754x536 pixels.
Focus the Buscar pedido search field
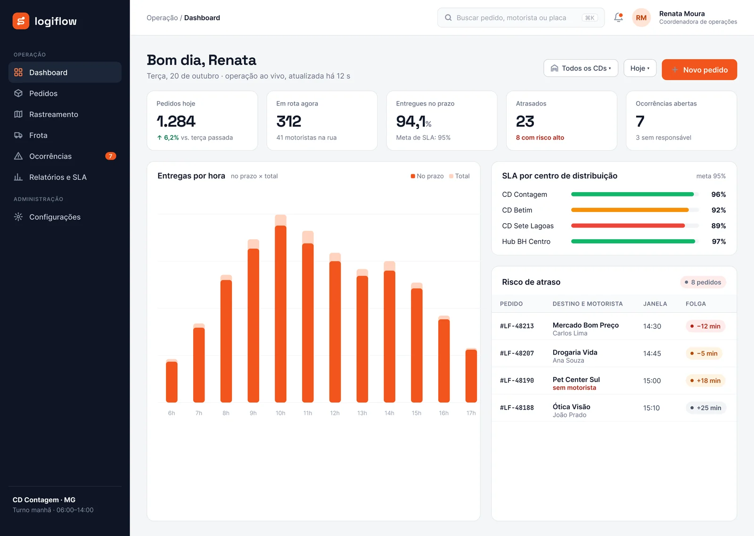click(521, 17)
